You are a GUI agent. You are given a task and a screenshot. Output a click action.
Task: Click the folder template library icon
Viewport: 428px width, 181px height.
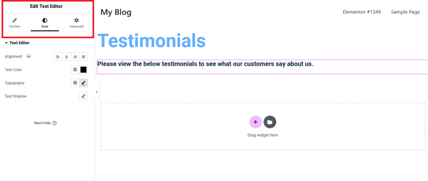click(x=270, y=122)
